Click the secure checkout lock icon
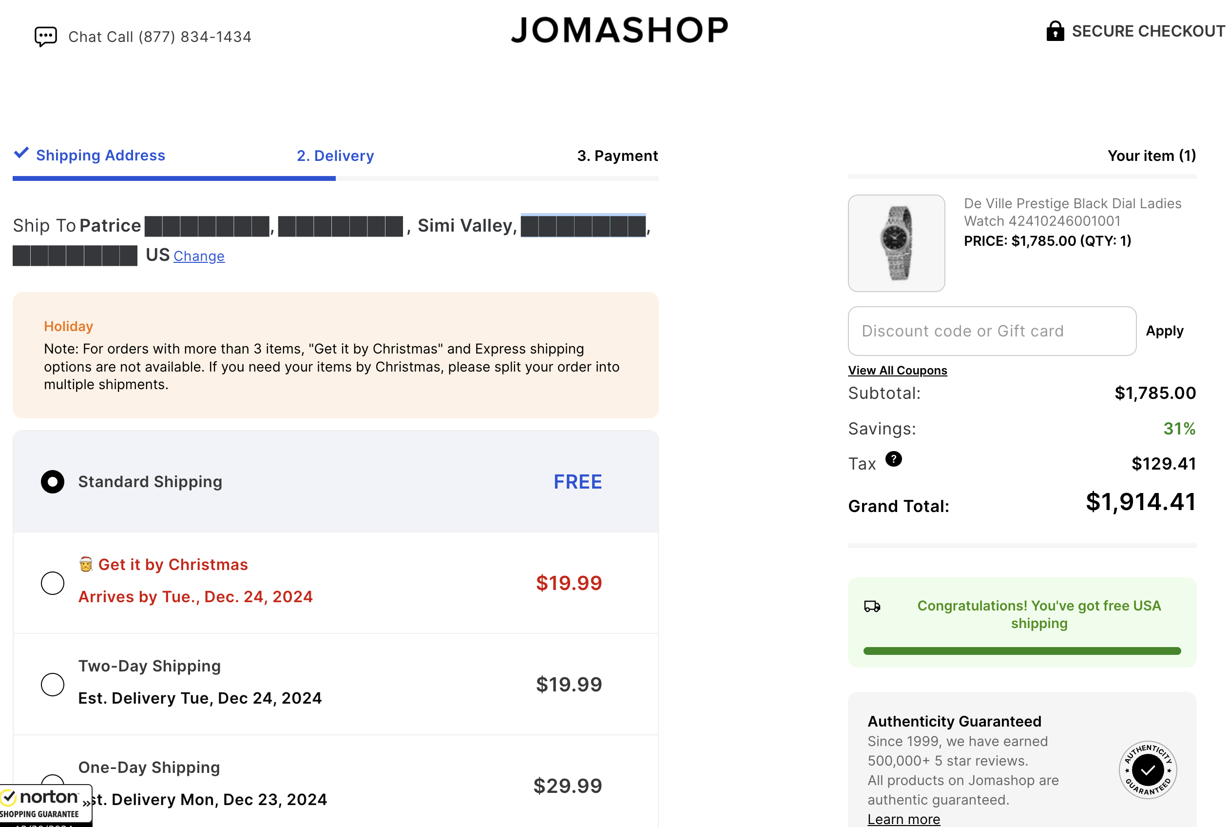The width and height of the screenshot is (1229, 827). pyautogui.click(x=1055, y=31)
